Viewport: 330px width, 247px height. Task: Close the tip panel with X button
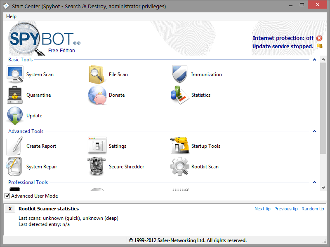pos(10,209)
